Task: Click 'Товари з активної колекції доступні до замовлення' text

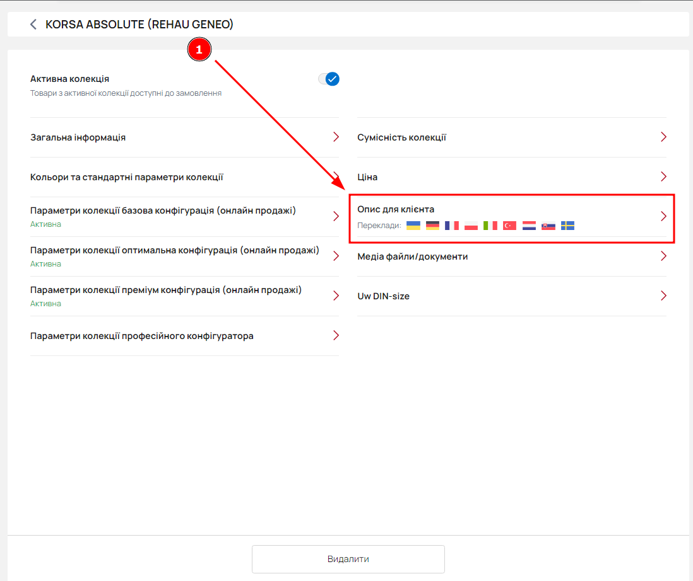Action: (126, 93)
